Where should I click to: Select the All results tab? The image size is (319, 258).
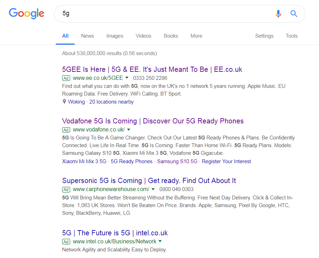pos(65,36)
